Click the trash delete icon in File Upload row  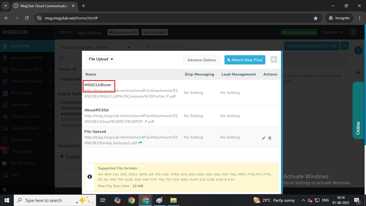[x=269, y=138]
